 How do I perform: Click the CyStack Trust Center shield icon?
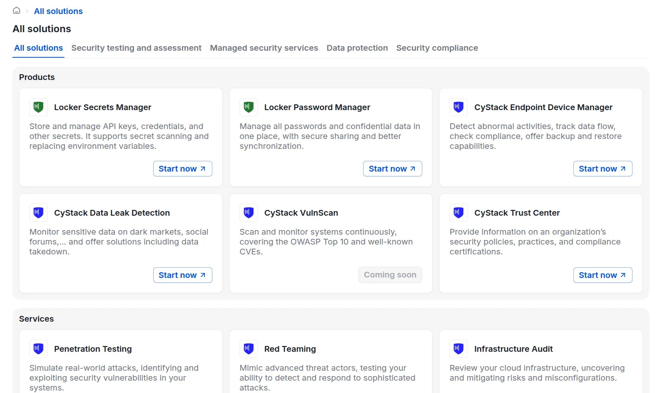coord(459,213)
